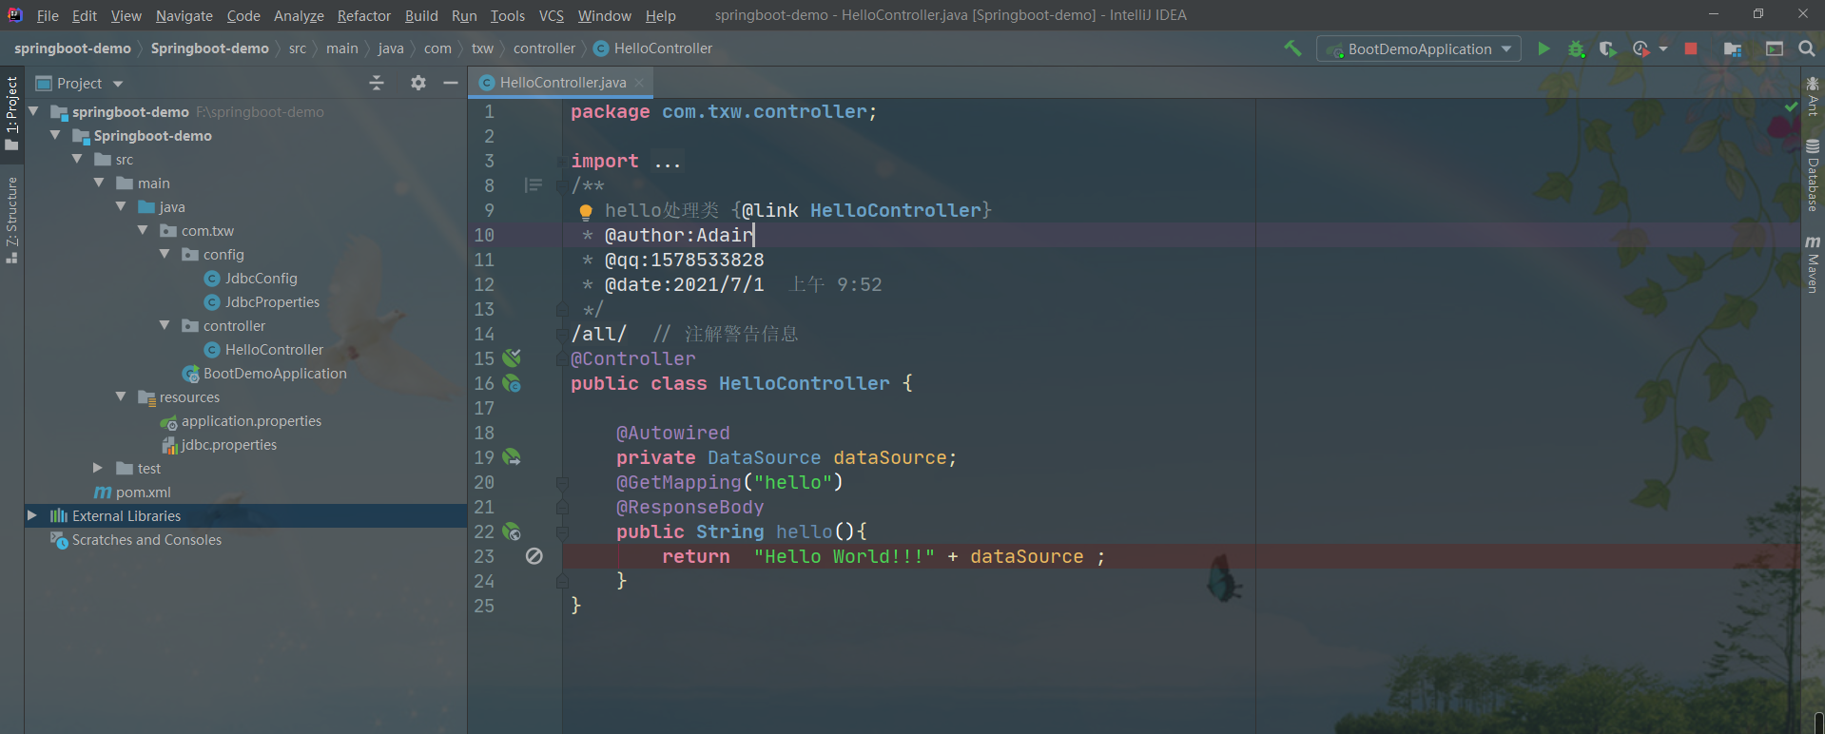Image resolution: width=1825 pixels, height=734 pixels.
Task: Click the profiler run icon
Action: click(x=1641, y=48)
